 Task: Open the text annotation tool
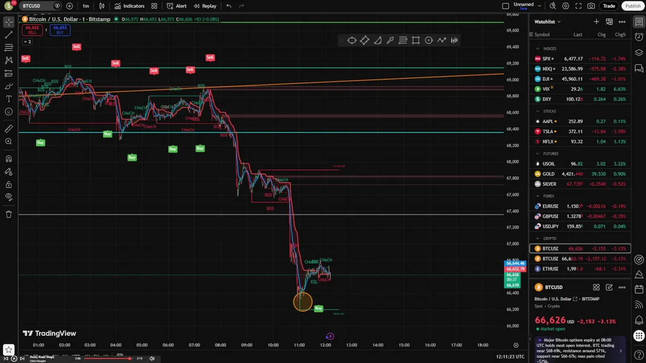9,99
